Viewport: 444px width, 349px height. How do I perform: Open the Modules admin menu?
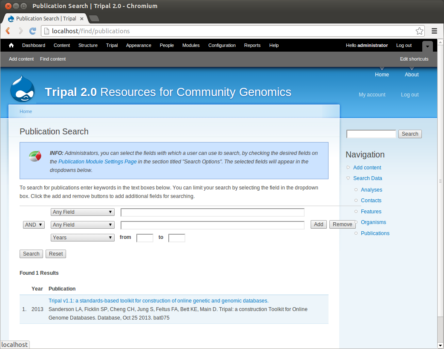pyautogui.click(x=191, y=45)
